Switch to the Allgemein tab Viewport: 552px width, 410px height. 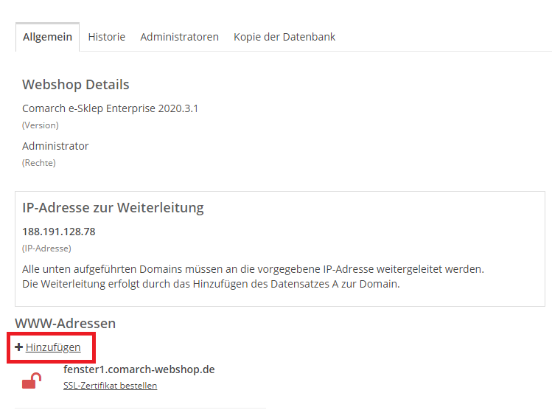(47, 37)
